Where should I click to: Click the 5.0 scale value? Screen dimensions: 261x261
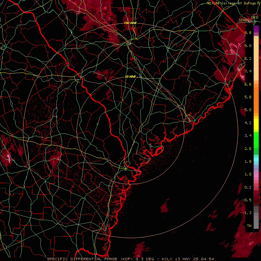tap(248, 110)
